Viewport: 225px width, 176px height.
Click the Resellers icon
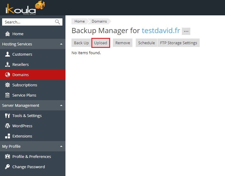(x=8, y=64)
